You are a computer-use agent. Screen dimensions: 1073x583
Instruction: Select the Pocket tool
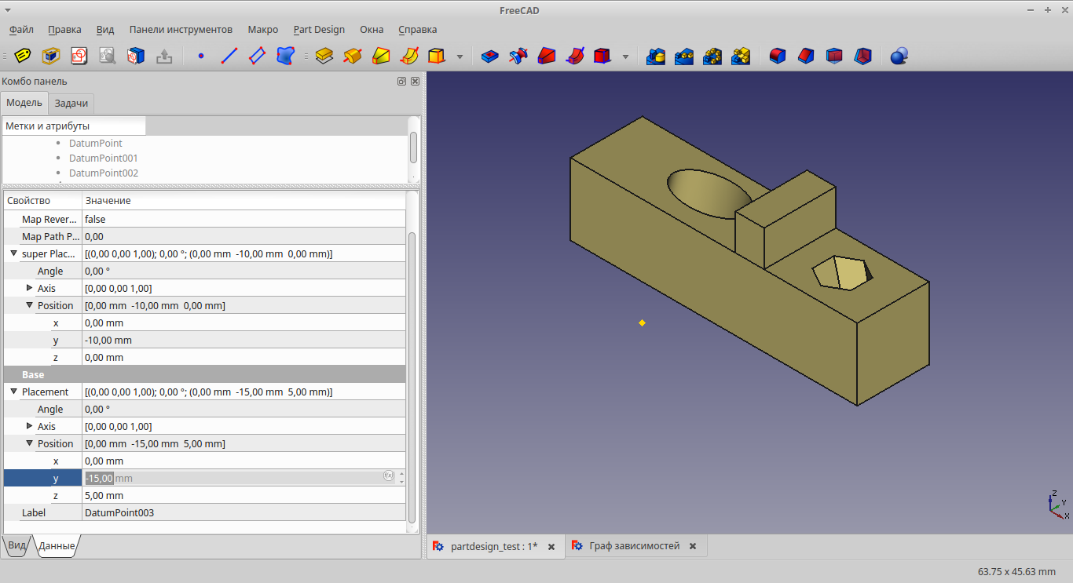(490, 56)
